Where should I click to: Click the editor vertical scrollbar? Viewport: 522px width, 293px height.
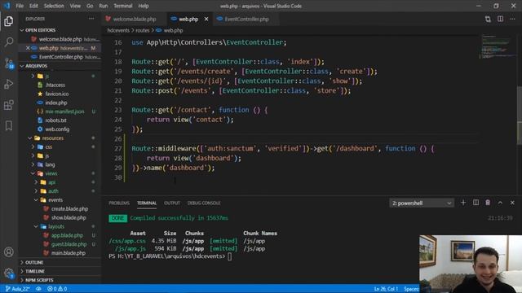[520, 115]
